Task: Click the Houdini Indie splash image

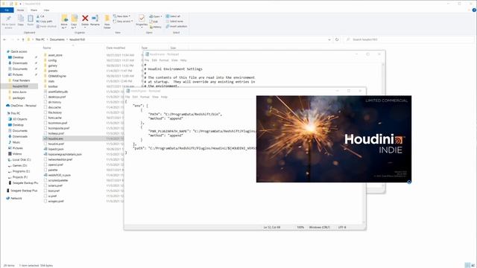Action: pos(334,139)
